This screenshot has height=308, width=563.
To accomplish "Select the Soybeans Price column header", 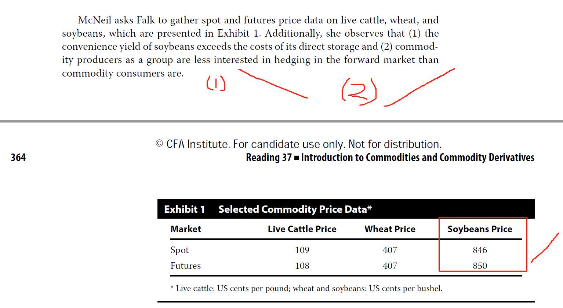I will coord(480,229).
